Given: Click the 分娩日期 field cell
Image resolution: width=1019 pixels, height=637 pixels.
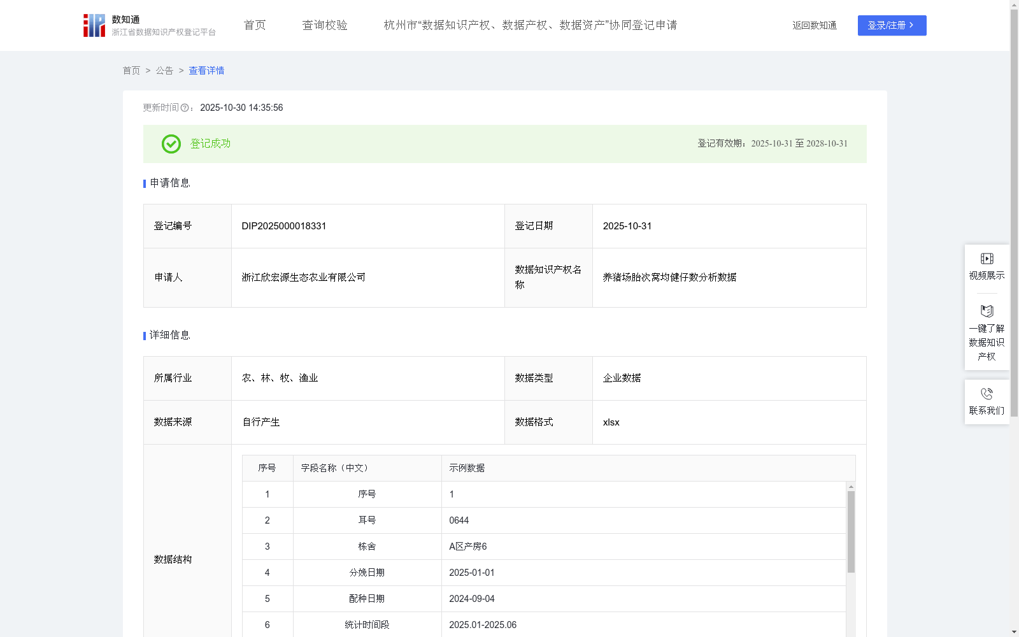Looking at the screenshot, I should 367,573.
